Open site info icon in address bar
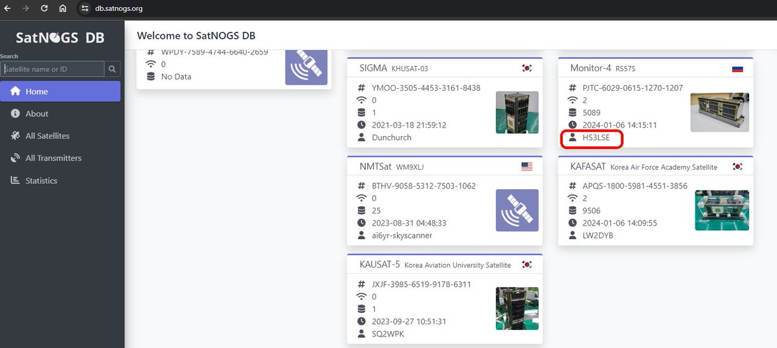Screen dimensions: 777x348 [84, 8]
